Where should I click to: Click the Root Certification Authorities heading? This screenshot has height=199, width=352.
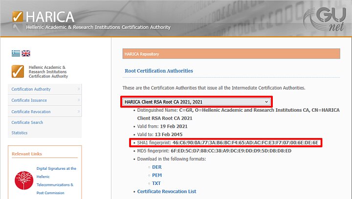pyautogui.click(x=159, y=71)
